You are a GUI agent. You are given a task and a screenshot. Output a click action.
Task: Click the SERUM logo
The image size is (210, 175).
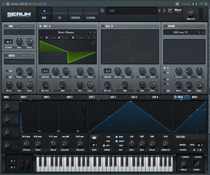[x=19, y=14]
